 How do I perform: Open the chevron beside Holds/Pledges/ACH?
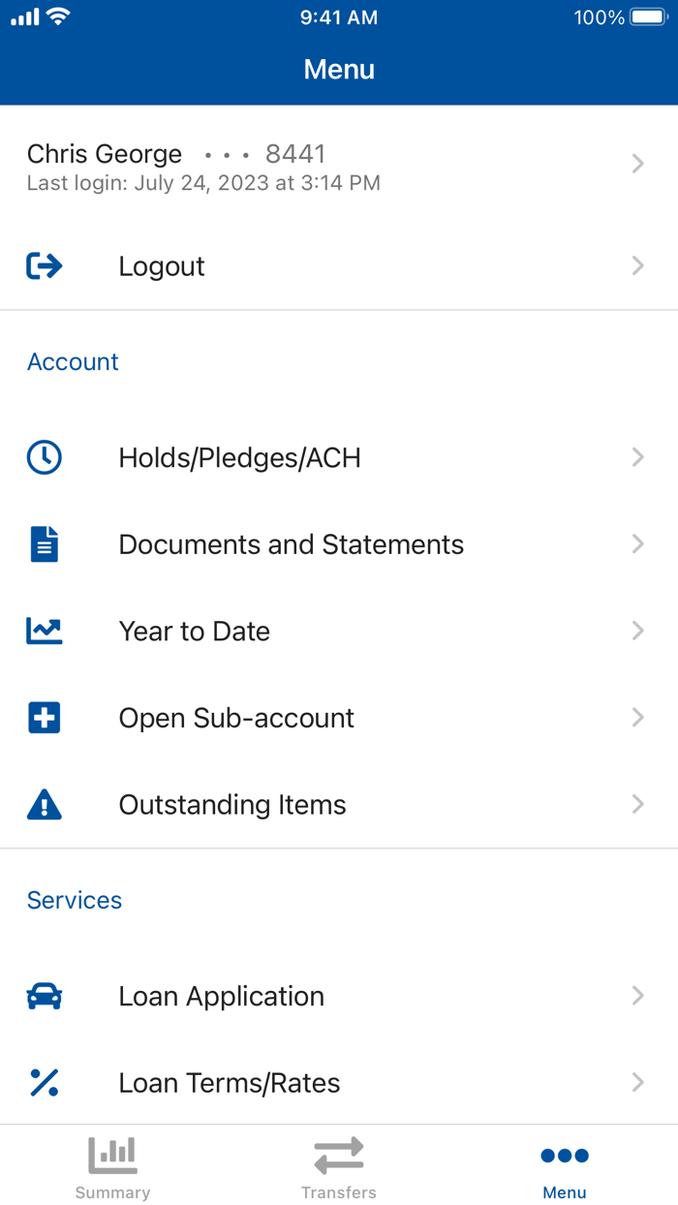pos(637,457)
